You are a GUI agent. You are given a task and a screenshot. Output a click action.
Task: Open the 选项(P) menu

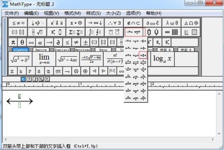(133, 13)
